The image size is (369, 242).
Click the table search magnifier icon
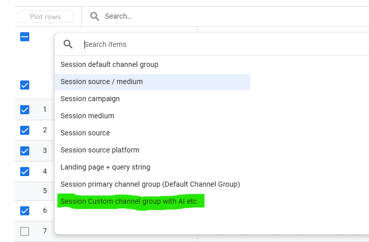(x=94, y=17)
